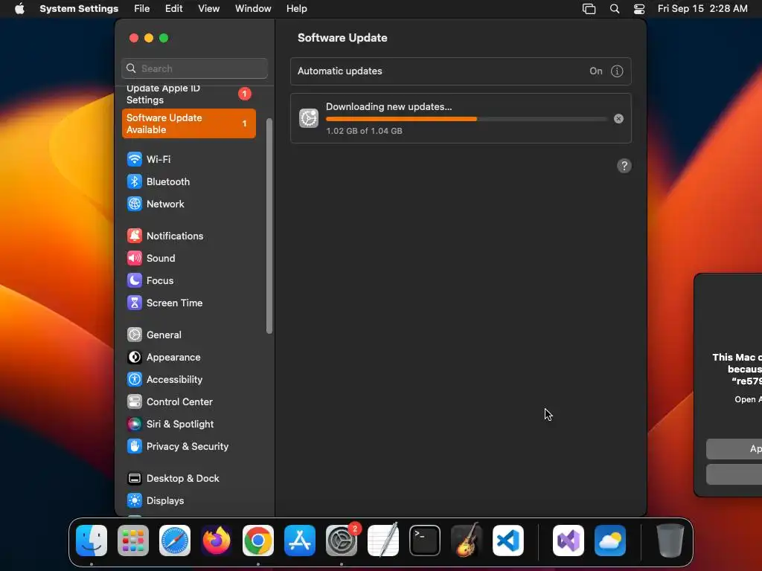Click the date and time clock

(702, 9)
